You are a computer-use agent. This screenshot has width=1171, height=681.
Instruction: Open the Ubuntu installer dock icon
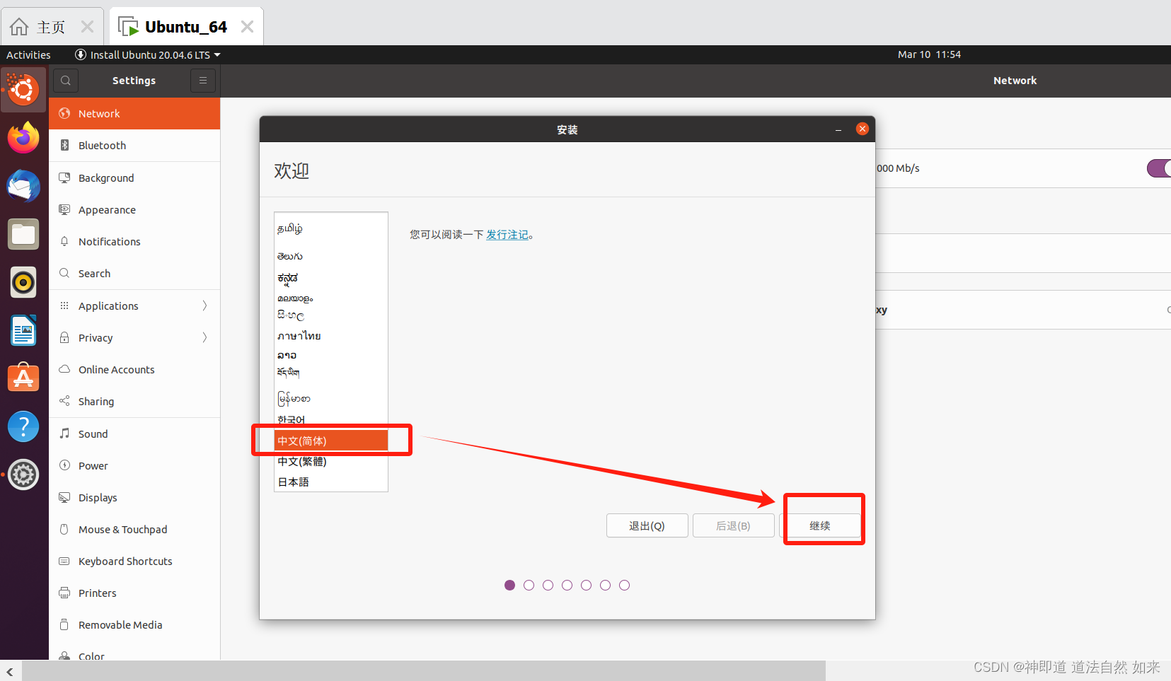tap(23, 90)
